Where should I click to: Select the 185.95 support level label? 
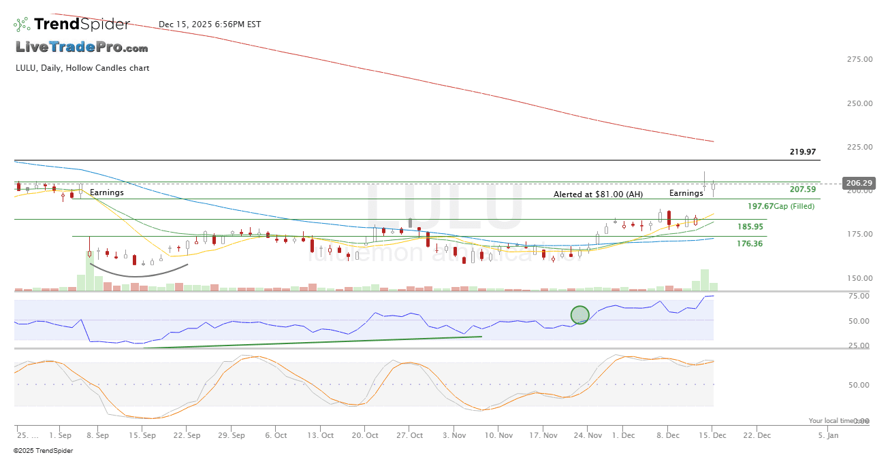coord(750,226)
